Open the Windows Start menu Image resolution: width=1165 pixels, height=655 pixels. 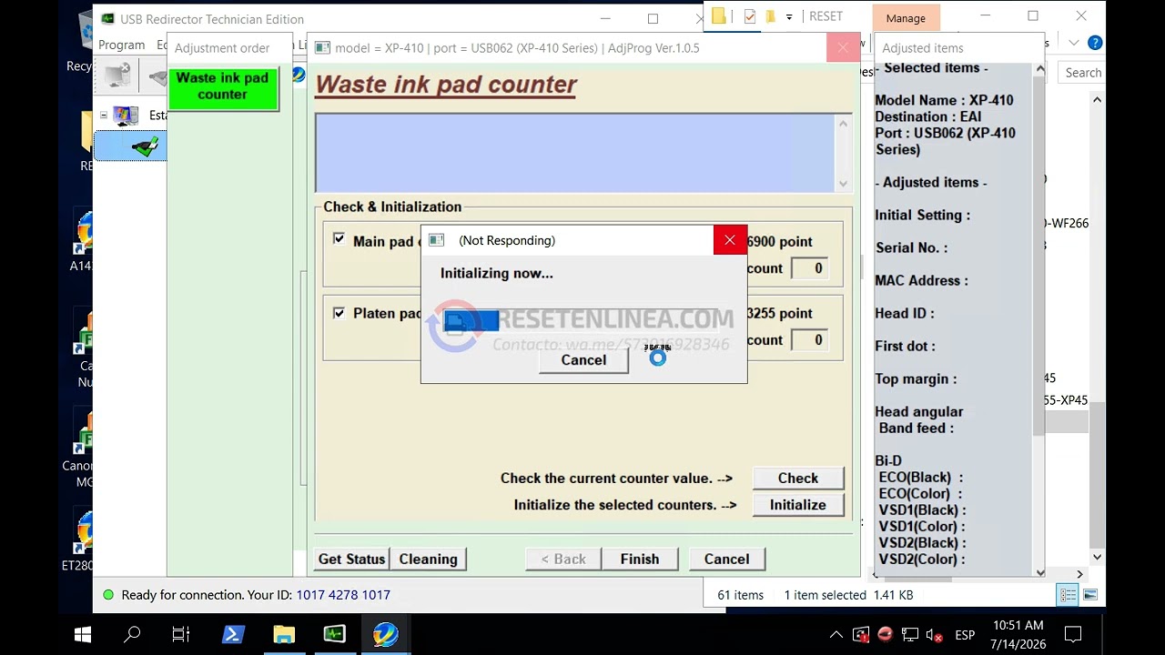pyautogui.click(x=82, y=634)
